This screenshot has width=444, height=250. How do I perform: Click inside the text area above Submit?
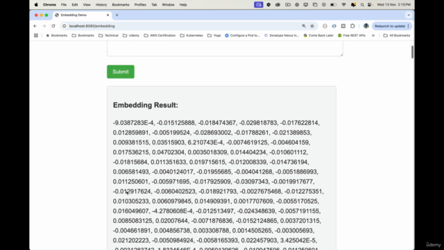[x=225, y=48]
